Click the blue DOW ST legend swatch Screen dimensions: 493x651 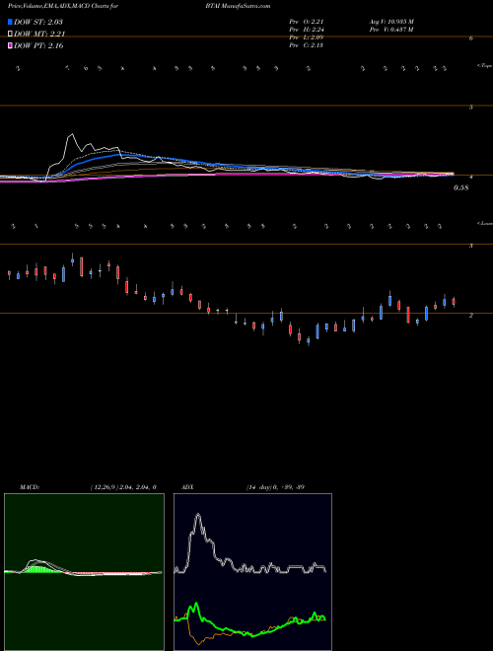tap(10, 22)
